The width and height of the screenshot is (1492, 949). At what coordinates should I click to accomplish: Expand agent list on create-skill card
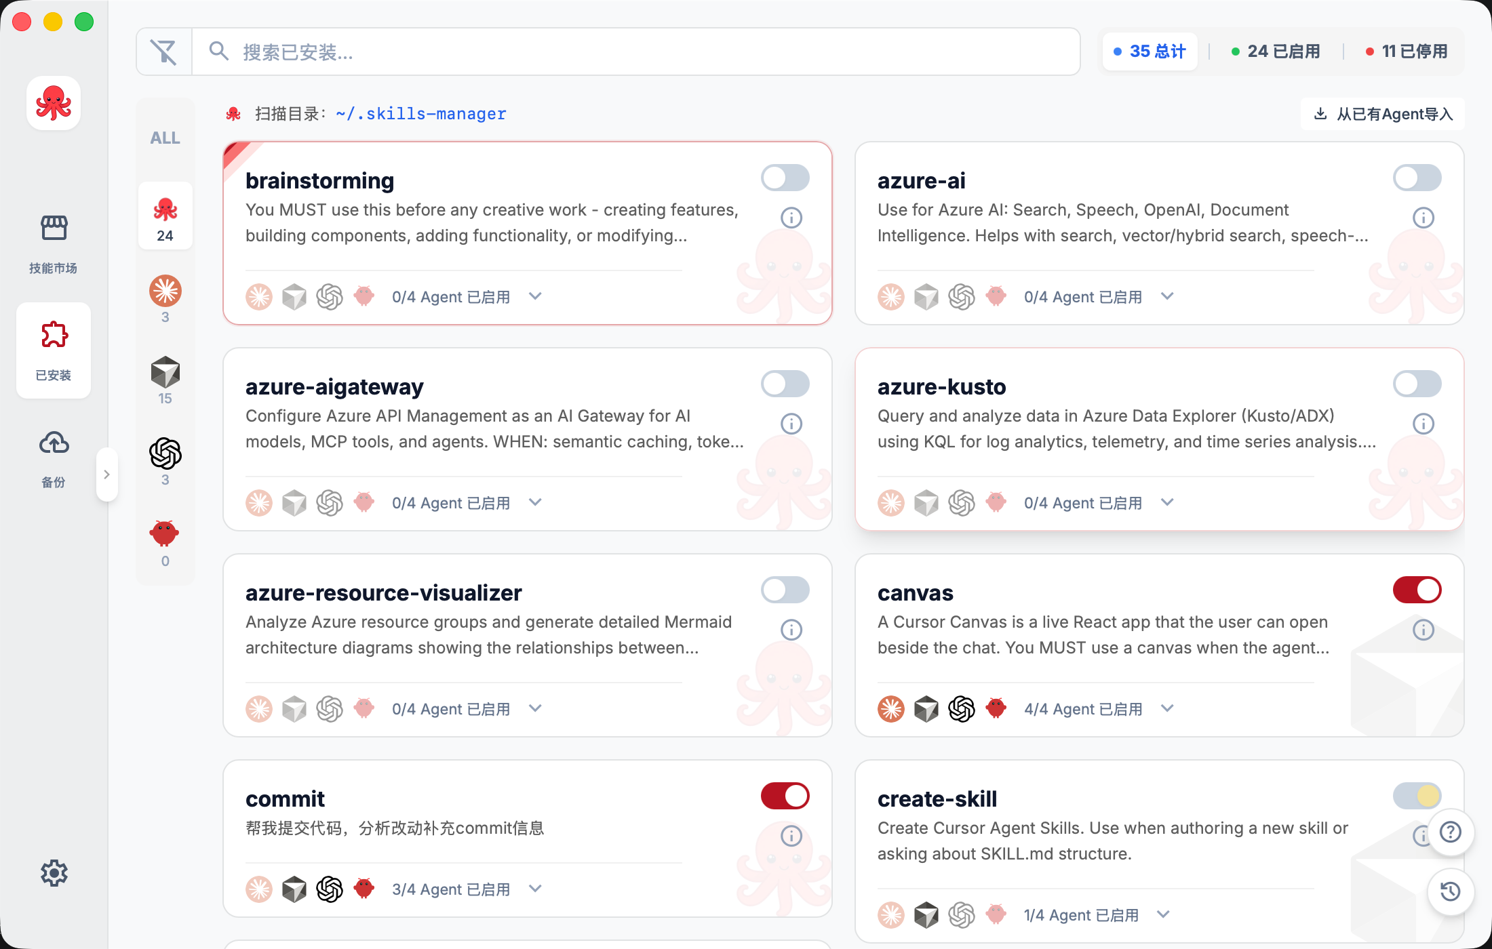(x=1163, y=915)
